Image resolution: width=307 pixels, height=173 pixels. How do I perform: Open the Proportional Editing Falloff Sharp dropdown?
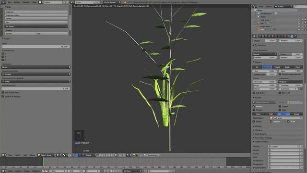36,81
